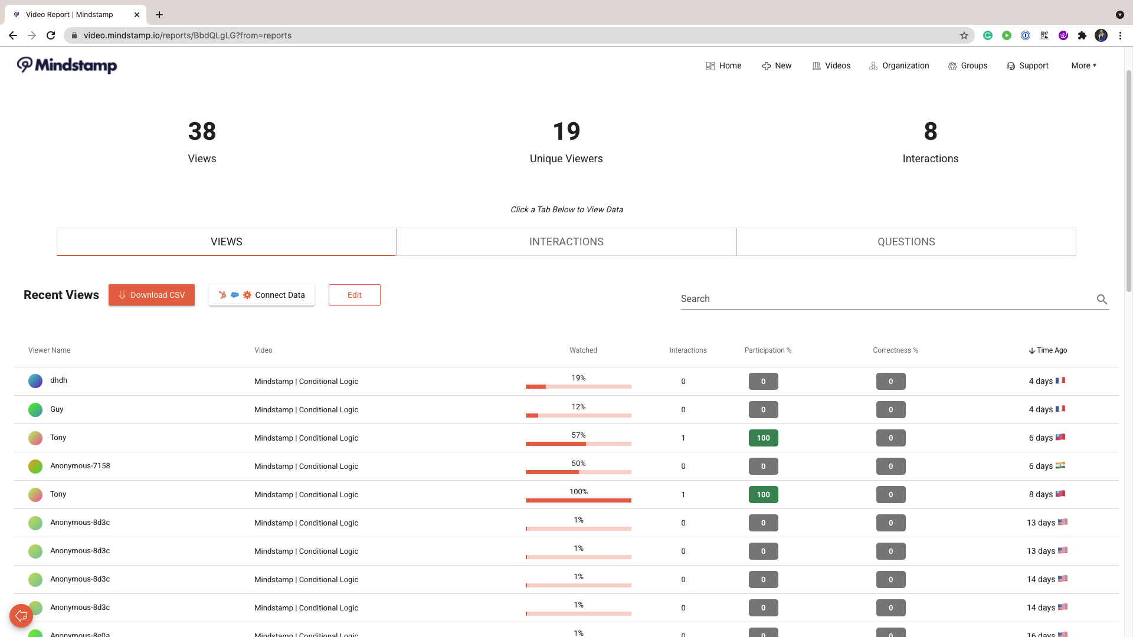Viewport: 1133px width, 637px height.
Task: Go to Videos
Action: click(x=831, y=65)
